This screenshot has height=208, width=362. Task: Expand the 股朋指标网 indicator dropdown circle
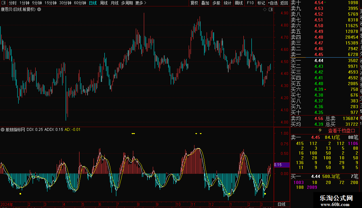(3, 130)
